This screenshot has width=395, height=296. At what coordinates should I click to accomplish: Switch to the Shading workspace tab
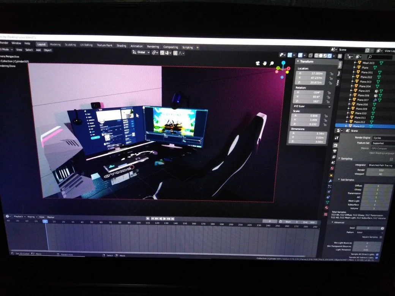122,46
